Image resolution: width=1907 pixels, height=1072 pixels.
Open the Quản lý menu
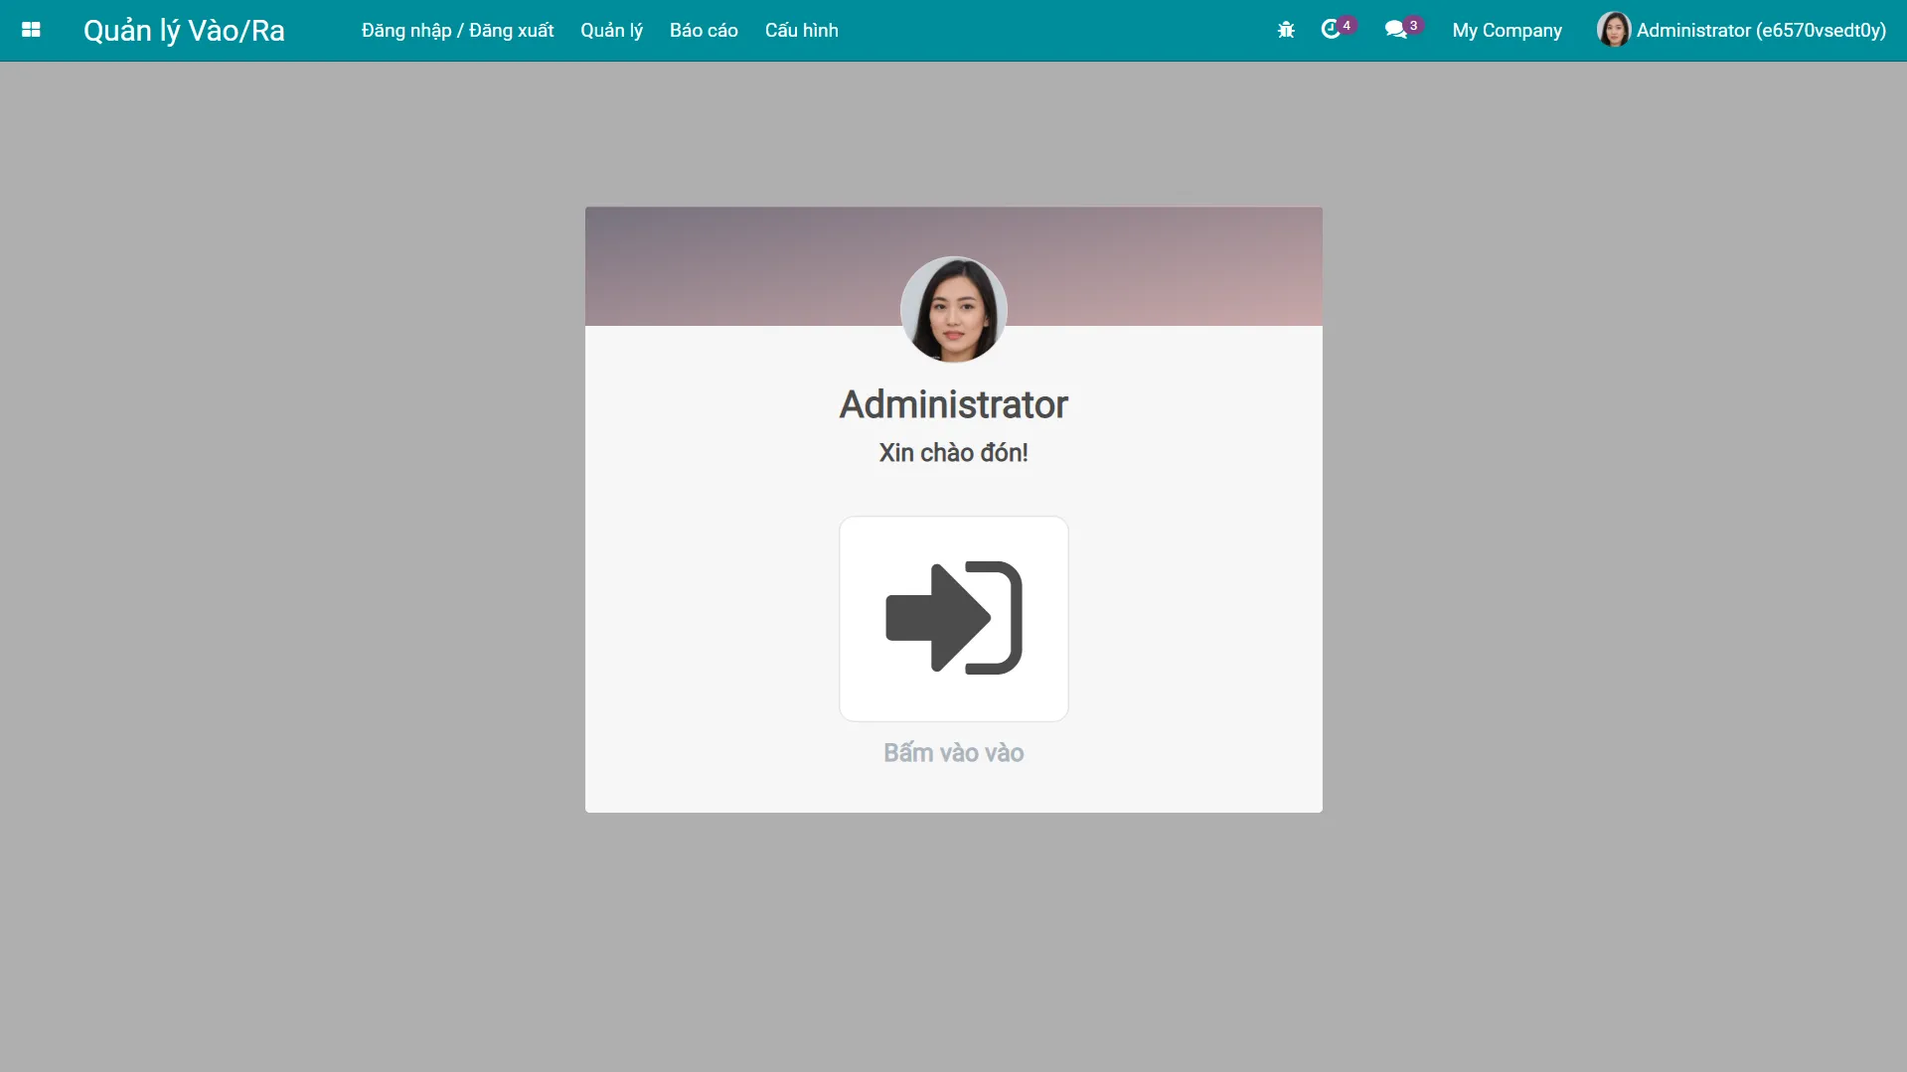[x=611, y=30]
